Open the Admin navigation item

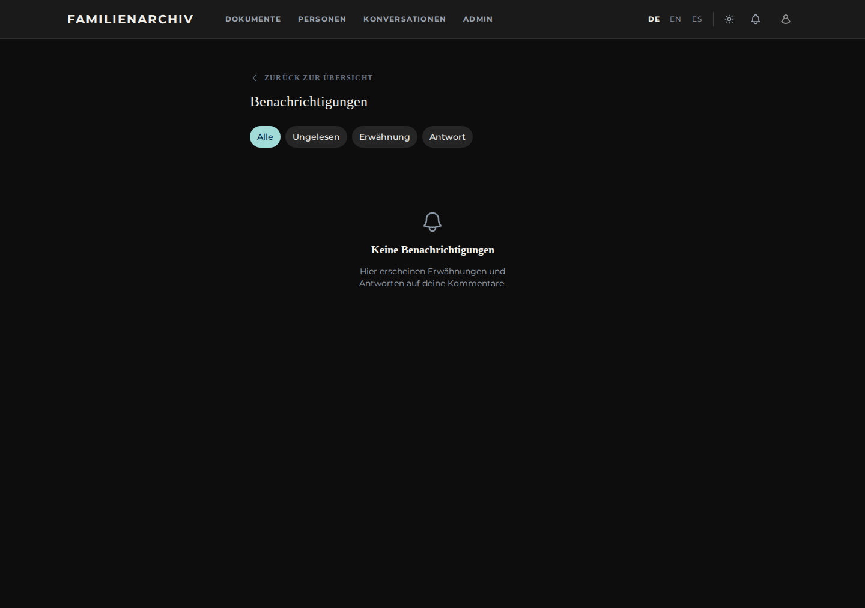click(x=478, y=19)
